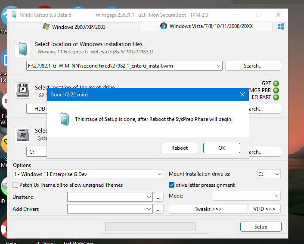Enable Patch UxTheme.dll unsigned Themes checkbox
Screen dimensions: 304x244
click(x=16, y=185)
